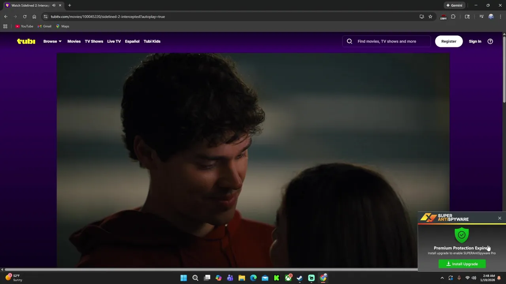This screenshot has height=284, width=506.
Task: Open Tubi Kids section
Action: pyautogui.click(x=152, y=41)
